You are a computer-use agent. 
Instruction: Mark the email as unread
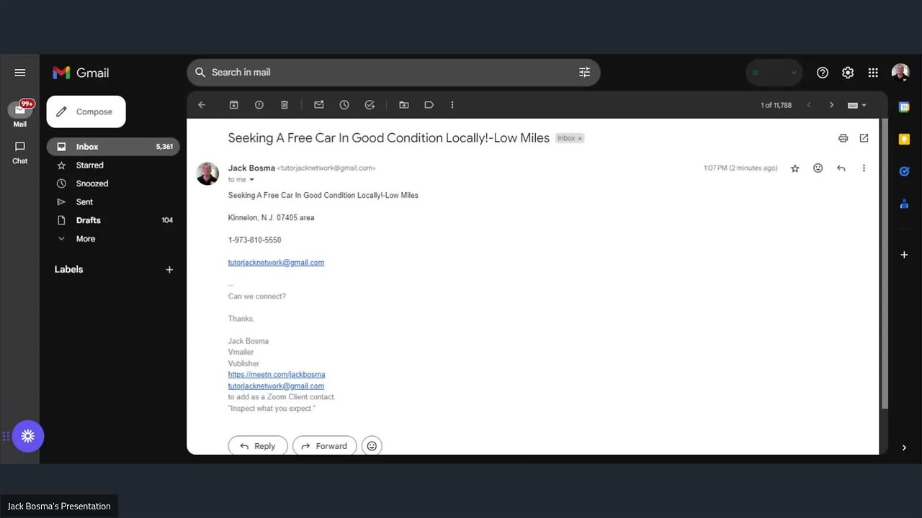[x=319, y=105]
